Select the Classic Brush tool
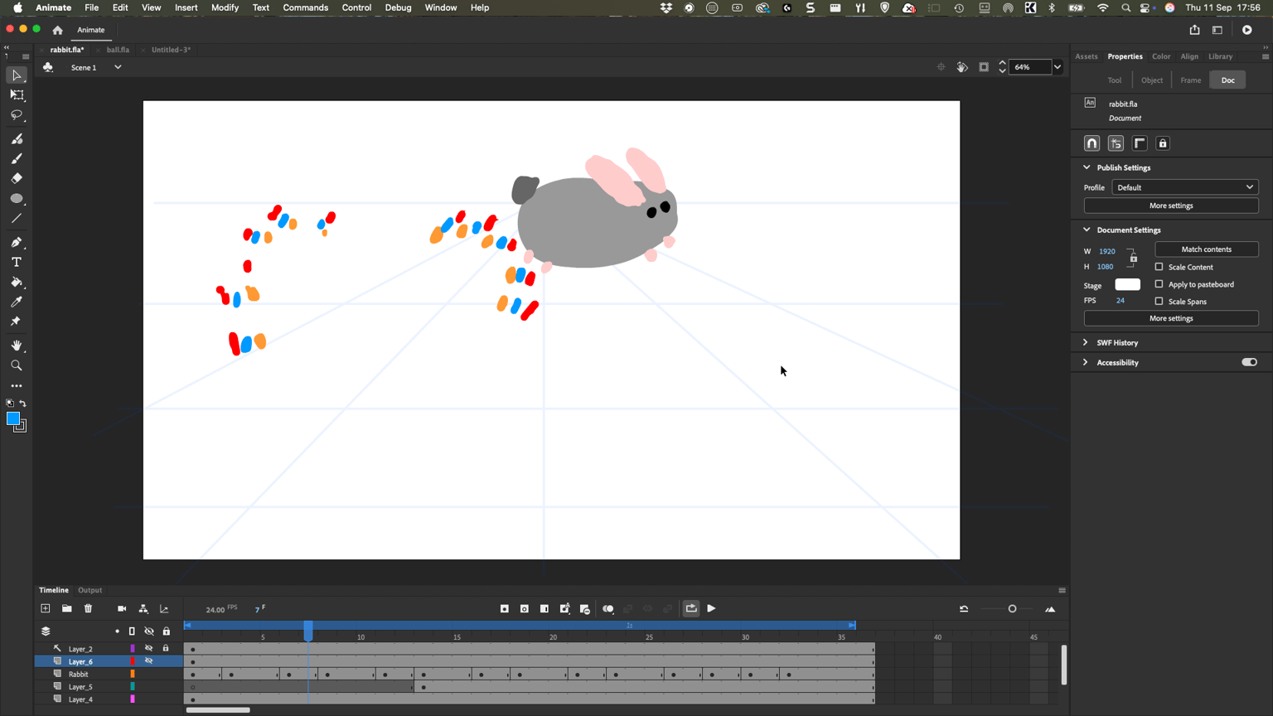1273x716 pixels. (x=17, y=158)
